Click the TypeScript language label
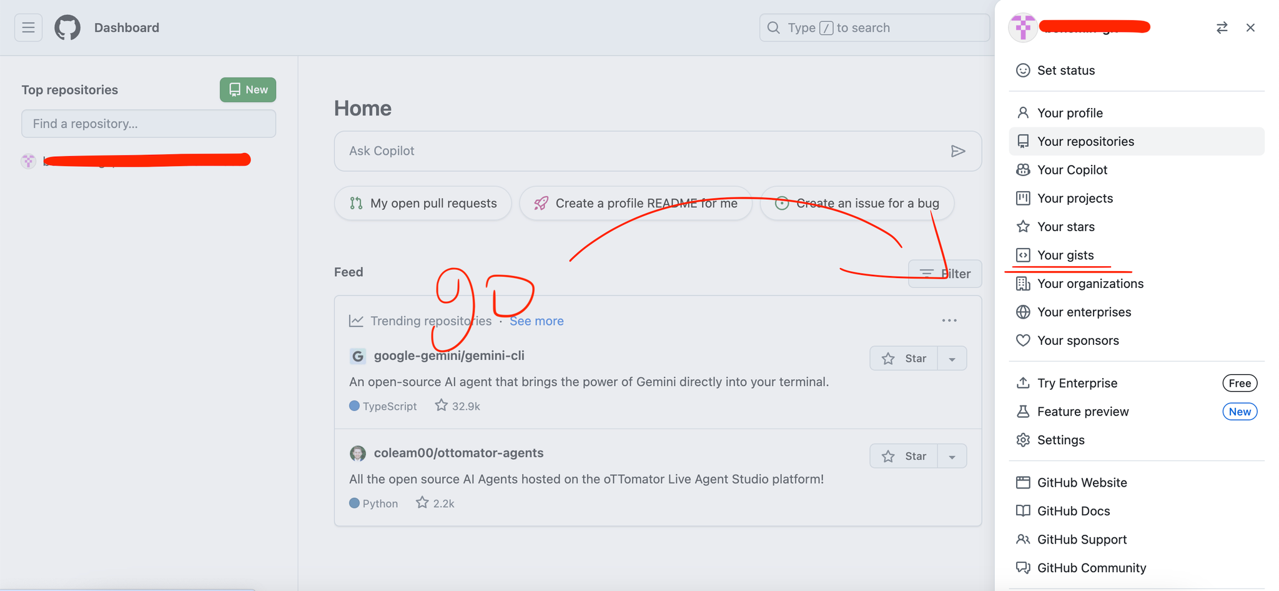1279x591 pixels. coord(390,406)
